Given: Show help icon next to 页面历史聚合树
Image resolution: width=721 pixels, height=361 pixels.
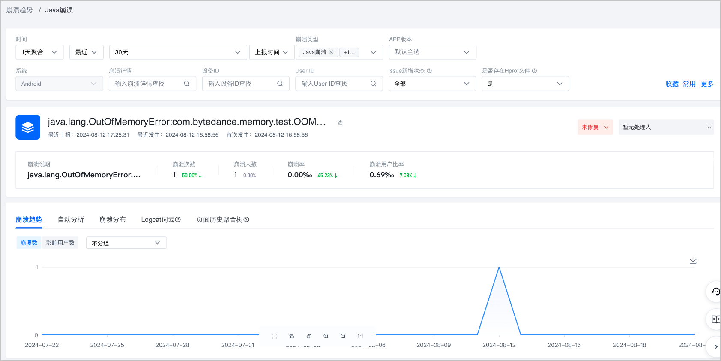Looking at the screenshot, I should click(x=246, y=220).
